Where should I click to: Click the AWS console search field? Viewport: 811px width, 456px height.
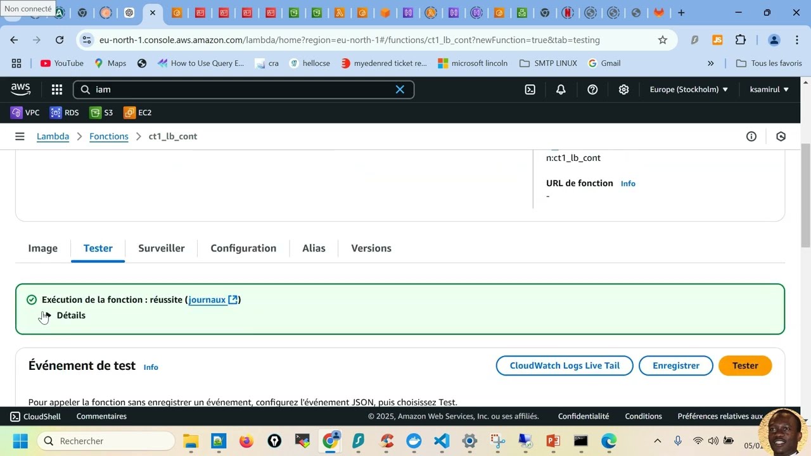[x=243, y=89]
